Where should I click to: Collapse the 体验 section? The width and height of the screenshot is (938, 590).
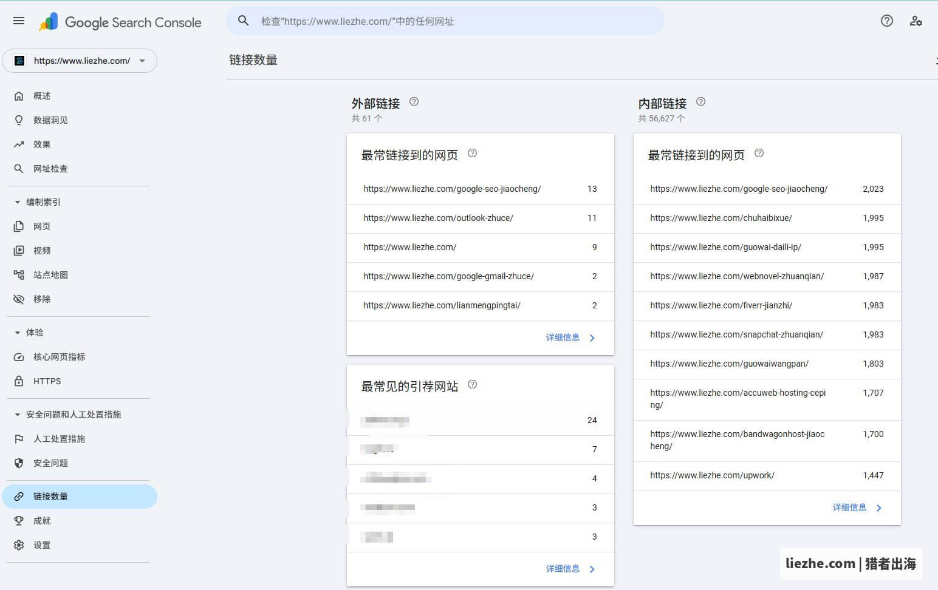(29, 333)
